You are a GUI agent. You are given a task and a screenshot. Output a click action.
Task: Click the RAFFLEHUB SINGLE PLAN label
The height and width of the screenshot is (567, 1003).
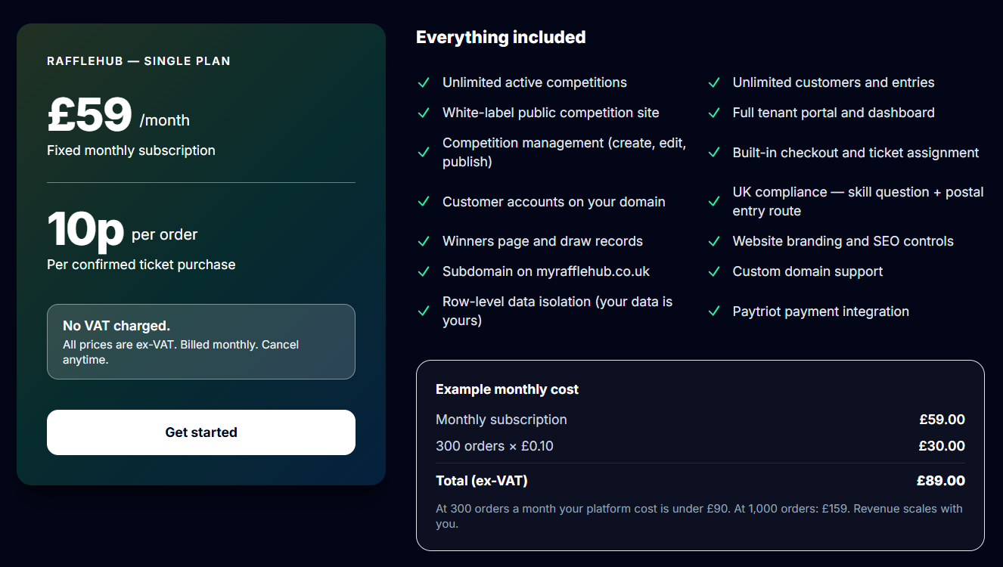pos(138,60)
